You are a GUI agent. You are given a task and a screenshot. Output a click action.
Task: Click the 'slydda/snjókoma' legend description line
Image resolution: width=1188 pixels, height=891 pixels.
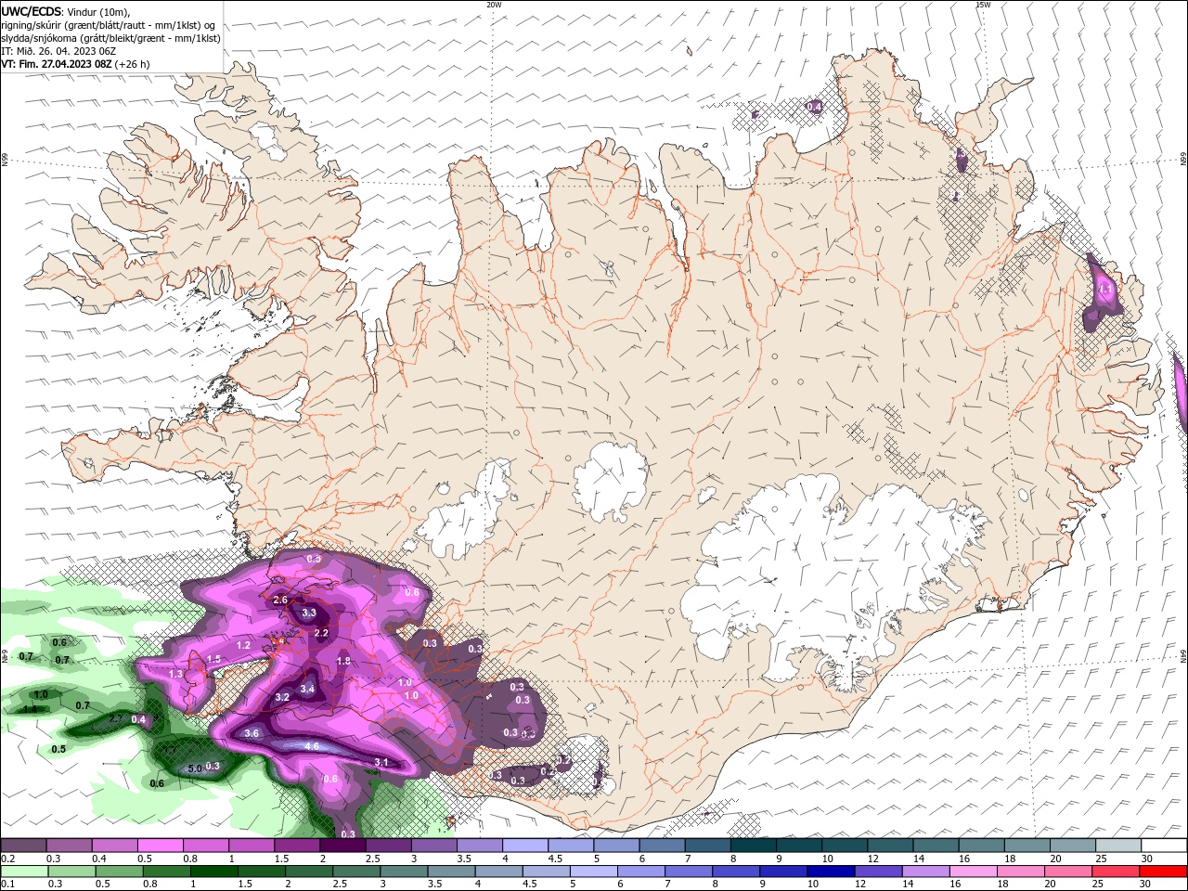[111, 38]
